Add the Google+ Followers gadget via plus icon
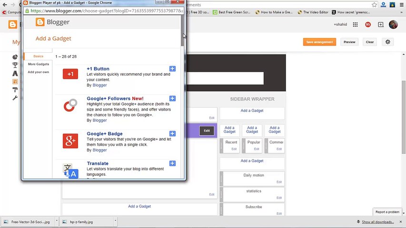 pos(172,98)
